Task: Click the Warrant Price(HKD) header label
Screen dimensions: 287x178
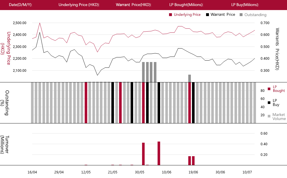Action: click(x=134, y=5)
